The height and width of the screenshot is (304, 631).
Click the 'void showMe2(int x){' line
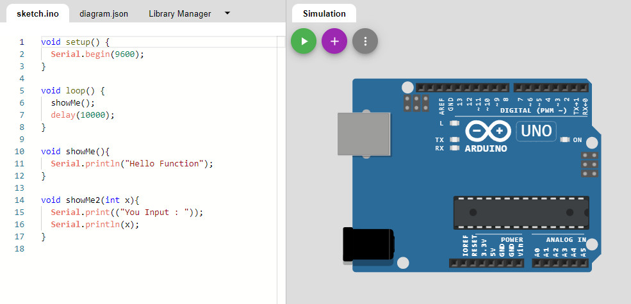[90, 200]
